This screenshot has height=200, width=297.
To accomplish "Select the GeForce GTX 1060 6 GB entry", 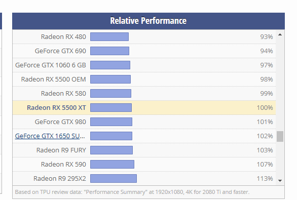I will 51,65.
